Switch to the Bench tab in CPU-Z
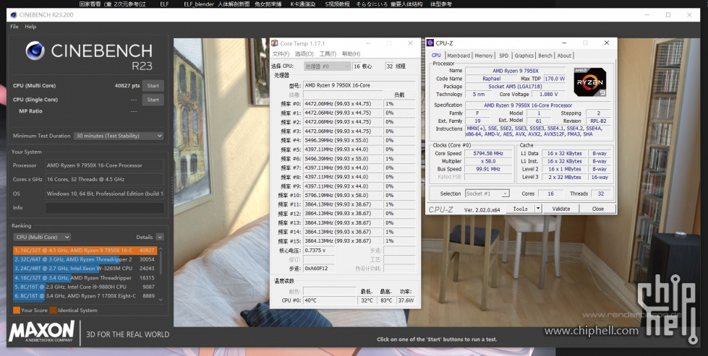The image size is (708, 356). pos(545,56)
